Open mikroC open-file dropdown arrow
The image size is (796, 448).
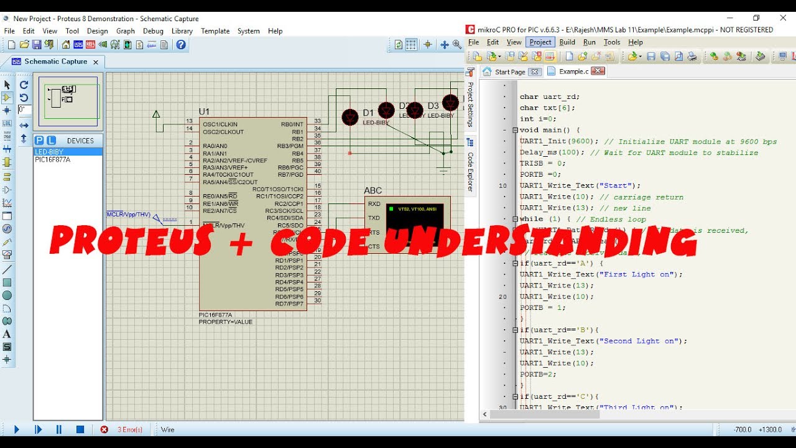tap(641, 57)
